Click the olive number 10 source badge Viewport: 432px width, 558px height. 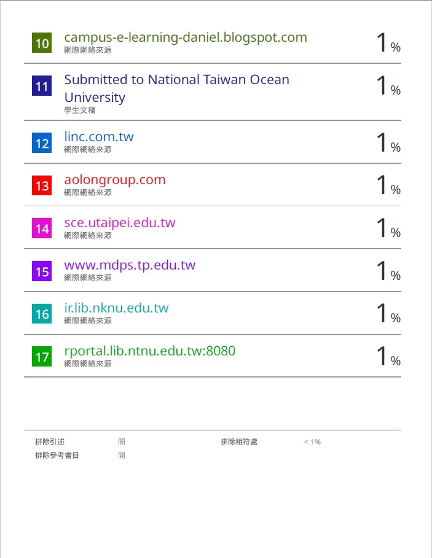(x=42, y=44)
